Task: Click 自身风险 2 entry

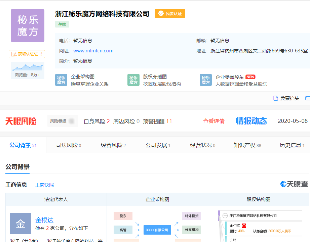Action: (97, 121)
